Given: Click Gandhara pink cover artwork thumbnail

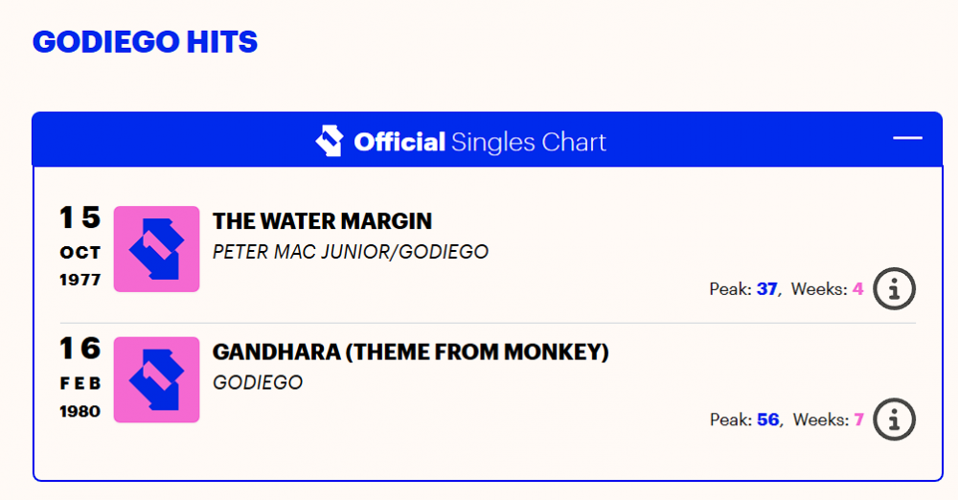Looking at the screenshot, I should (x=156, y=379).
